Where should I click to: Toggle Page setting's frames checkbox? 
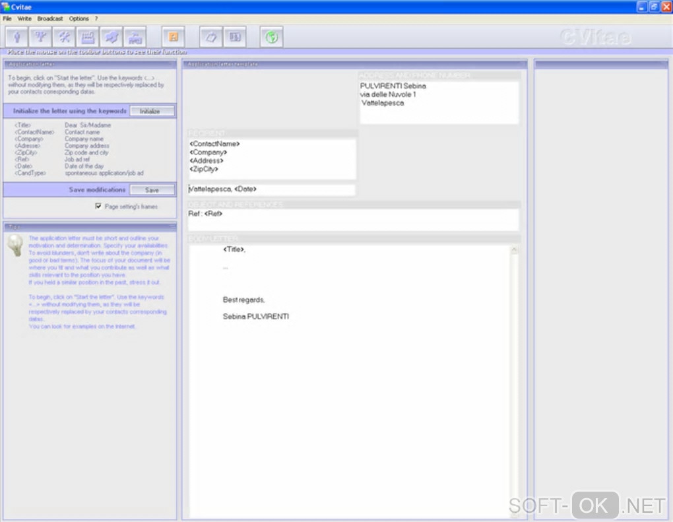pyautogui.click(x=98, y=206)
